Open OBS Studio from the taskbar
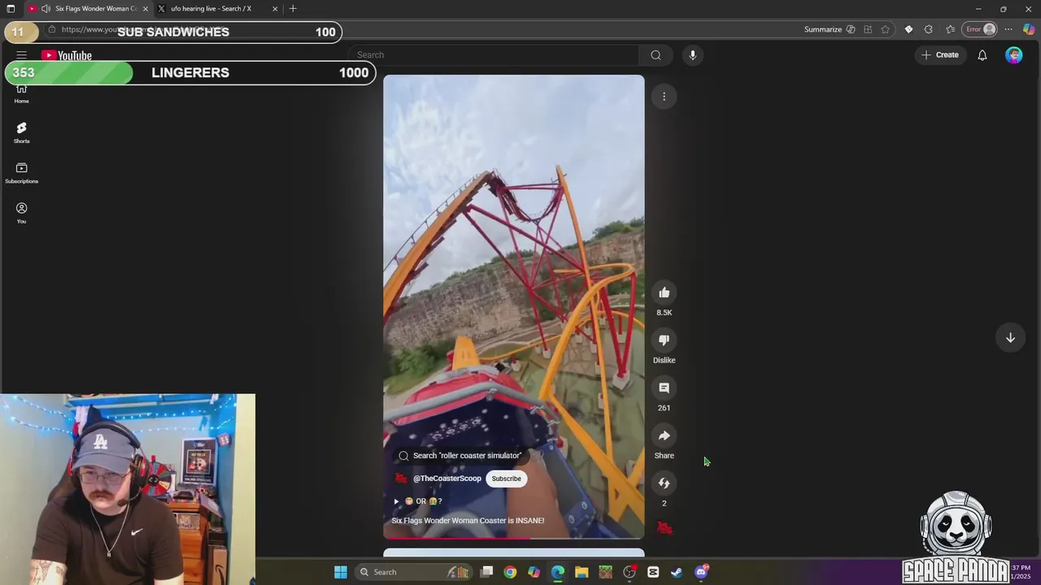The height and width of the screenshot is (585, 1041). click(629, 572)
